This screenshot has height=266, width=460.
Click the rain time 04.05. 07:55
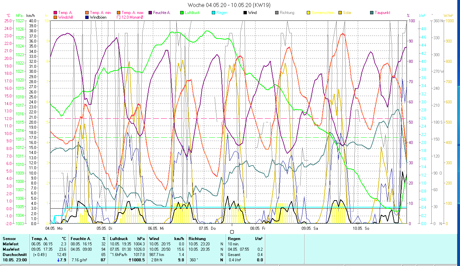(x=239, y=249)
